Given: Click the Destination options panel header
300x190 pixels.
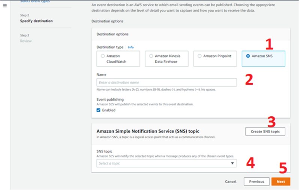Looking at the screenshot, I should [x=191, y=34].
